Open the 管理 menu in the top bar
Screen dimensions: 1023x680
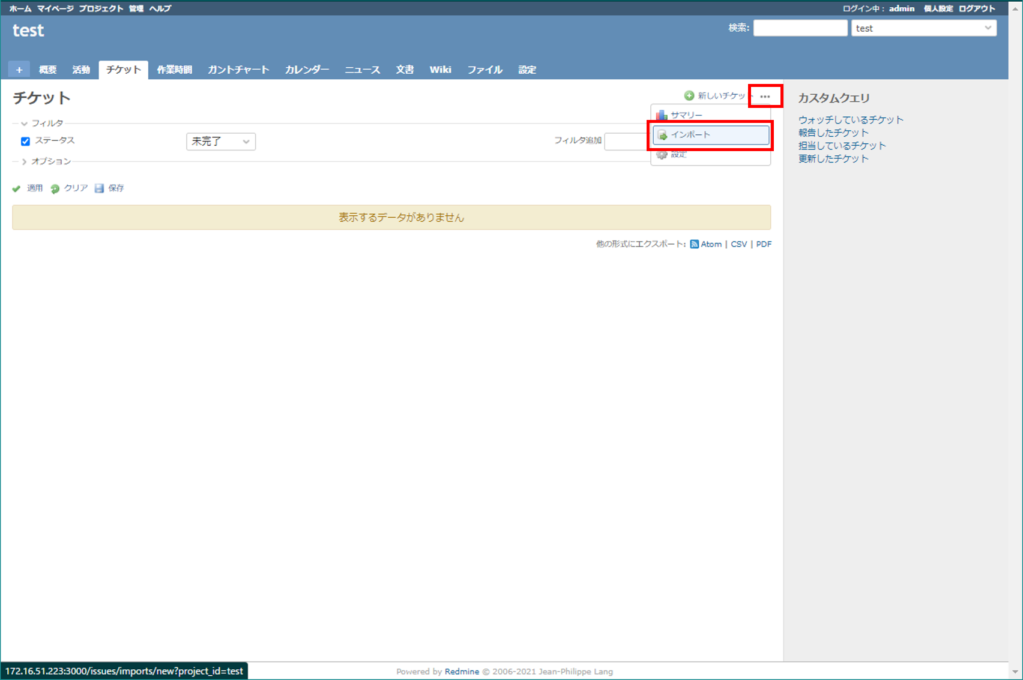[x=136, y=8]
